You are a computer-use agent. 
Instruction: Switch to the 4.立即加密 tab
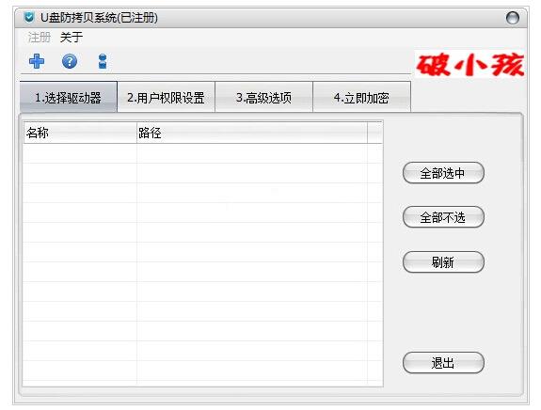361,98
